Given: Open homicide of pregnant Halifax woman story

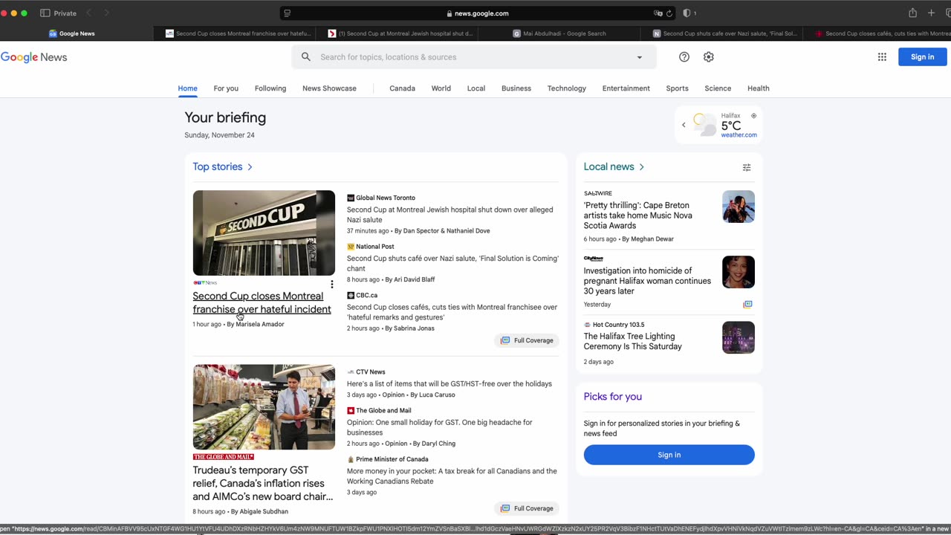Looking at the screenshot, I should [647, 281].
